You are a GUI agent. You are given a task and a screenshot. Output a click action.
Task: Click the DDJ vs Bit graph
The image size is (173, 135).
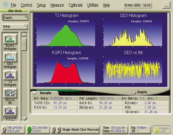tap(133, 70)
